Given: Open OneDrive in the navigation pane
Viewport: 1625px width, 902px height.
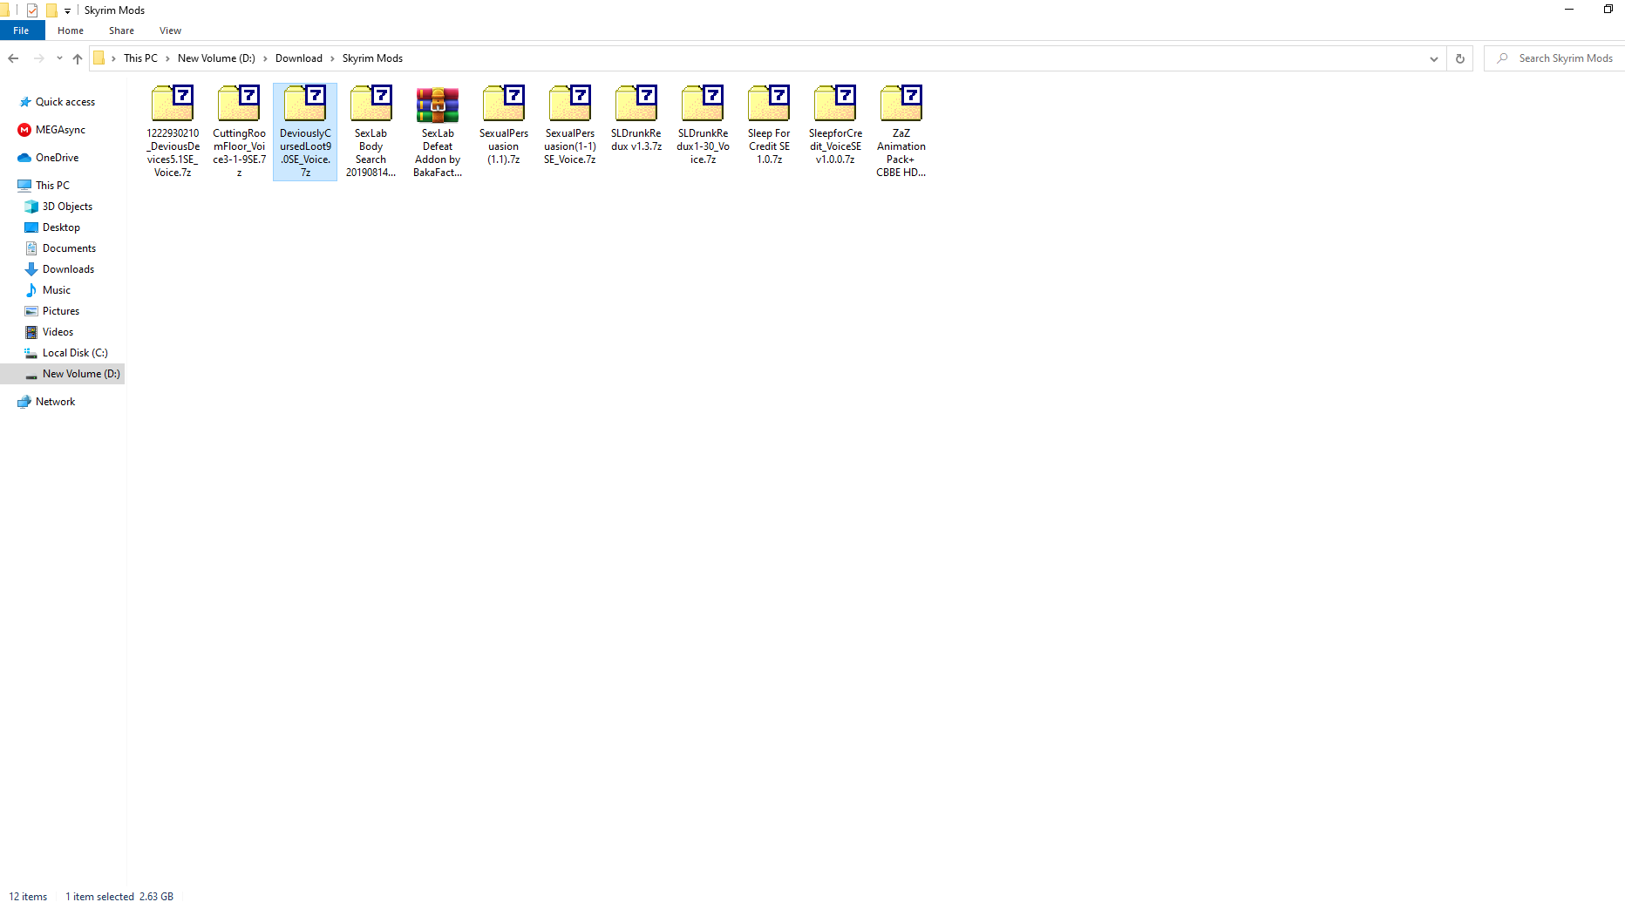Looking at the screenshot, I should click(57, 158).
